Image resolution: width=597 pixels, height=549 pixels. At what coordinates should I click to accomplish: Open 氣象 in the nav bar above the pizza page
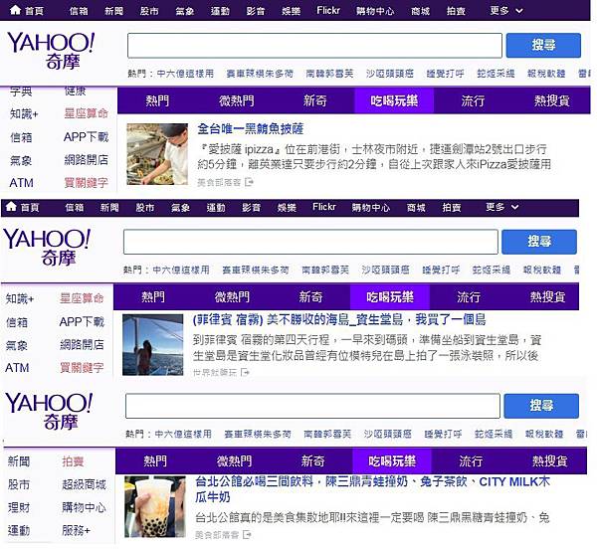[x=185, y=11]
